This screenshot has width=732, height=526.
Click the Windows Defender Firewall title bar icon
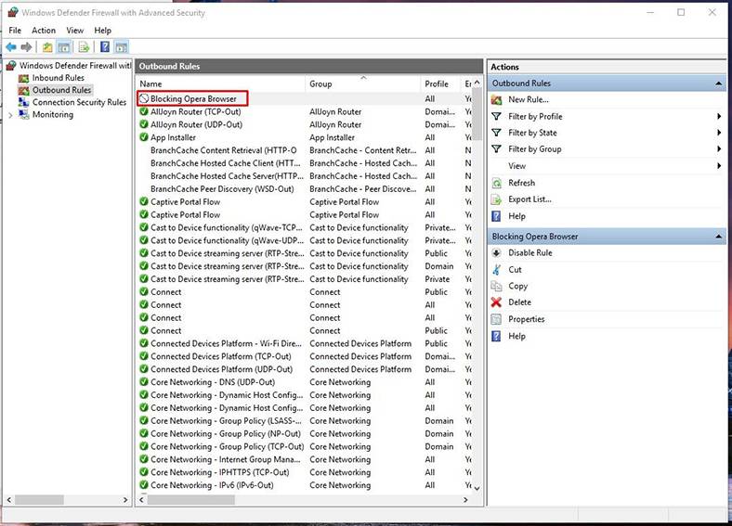pos(13,13)
